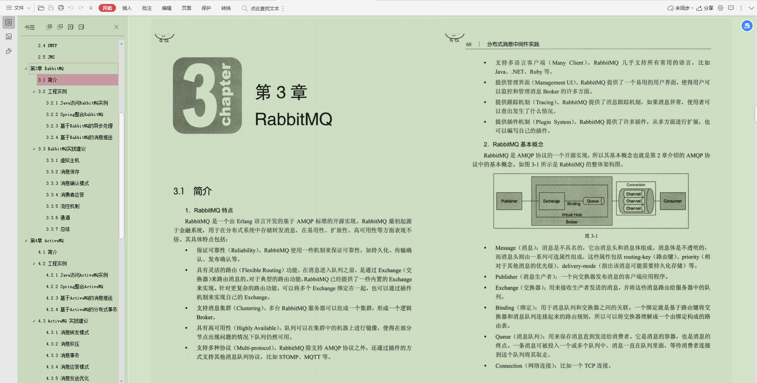The width and height of the screenshot is (757, 383).
Task: Click the print icon
Action: tap(61, 8)
